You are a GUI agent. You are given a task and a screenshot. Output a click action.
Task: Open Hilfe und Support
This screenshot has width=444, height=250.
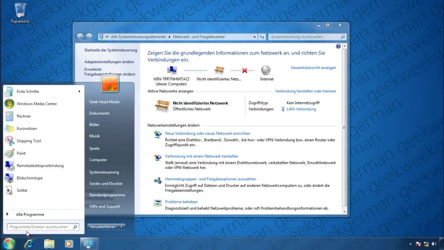click(104, 206)
